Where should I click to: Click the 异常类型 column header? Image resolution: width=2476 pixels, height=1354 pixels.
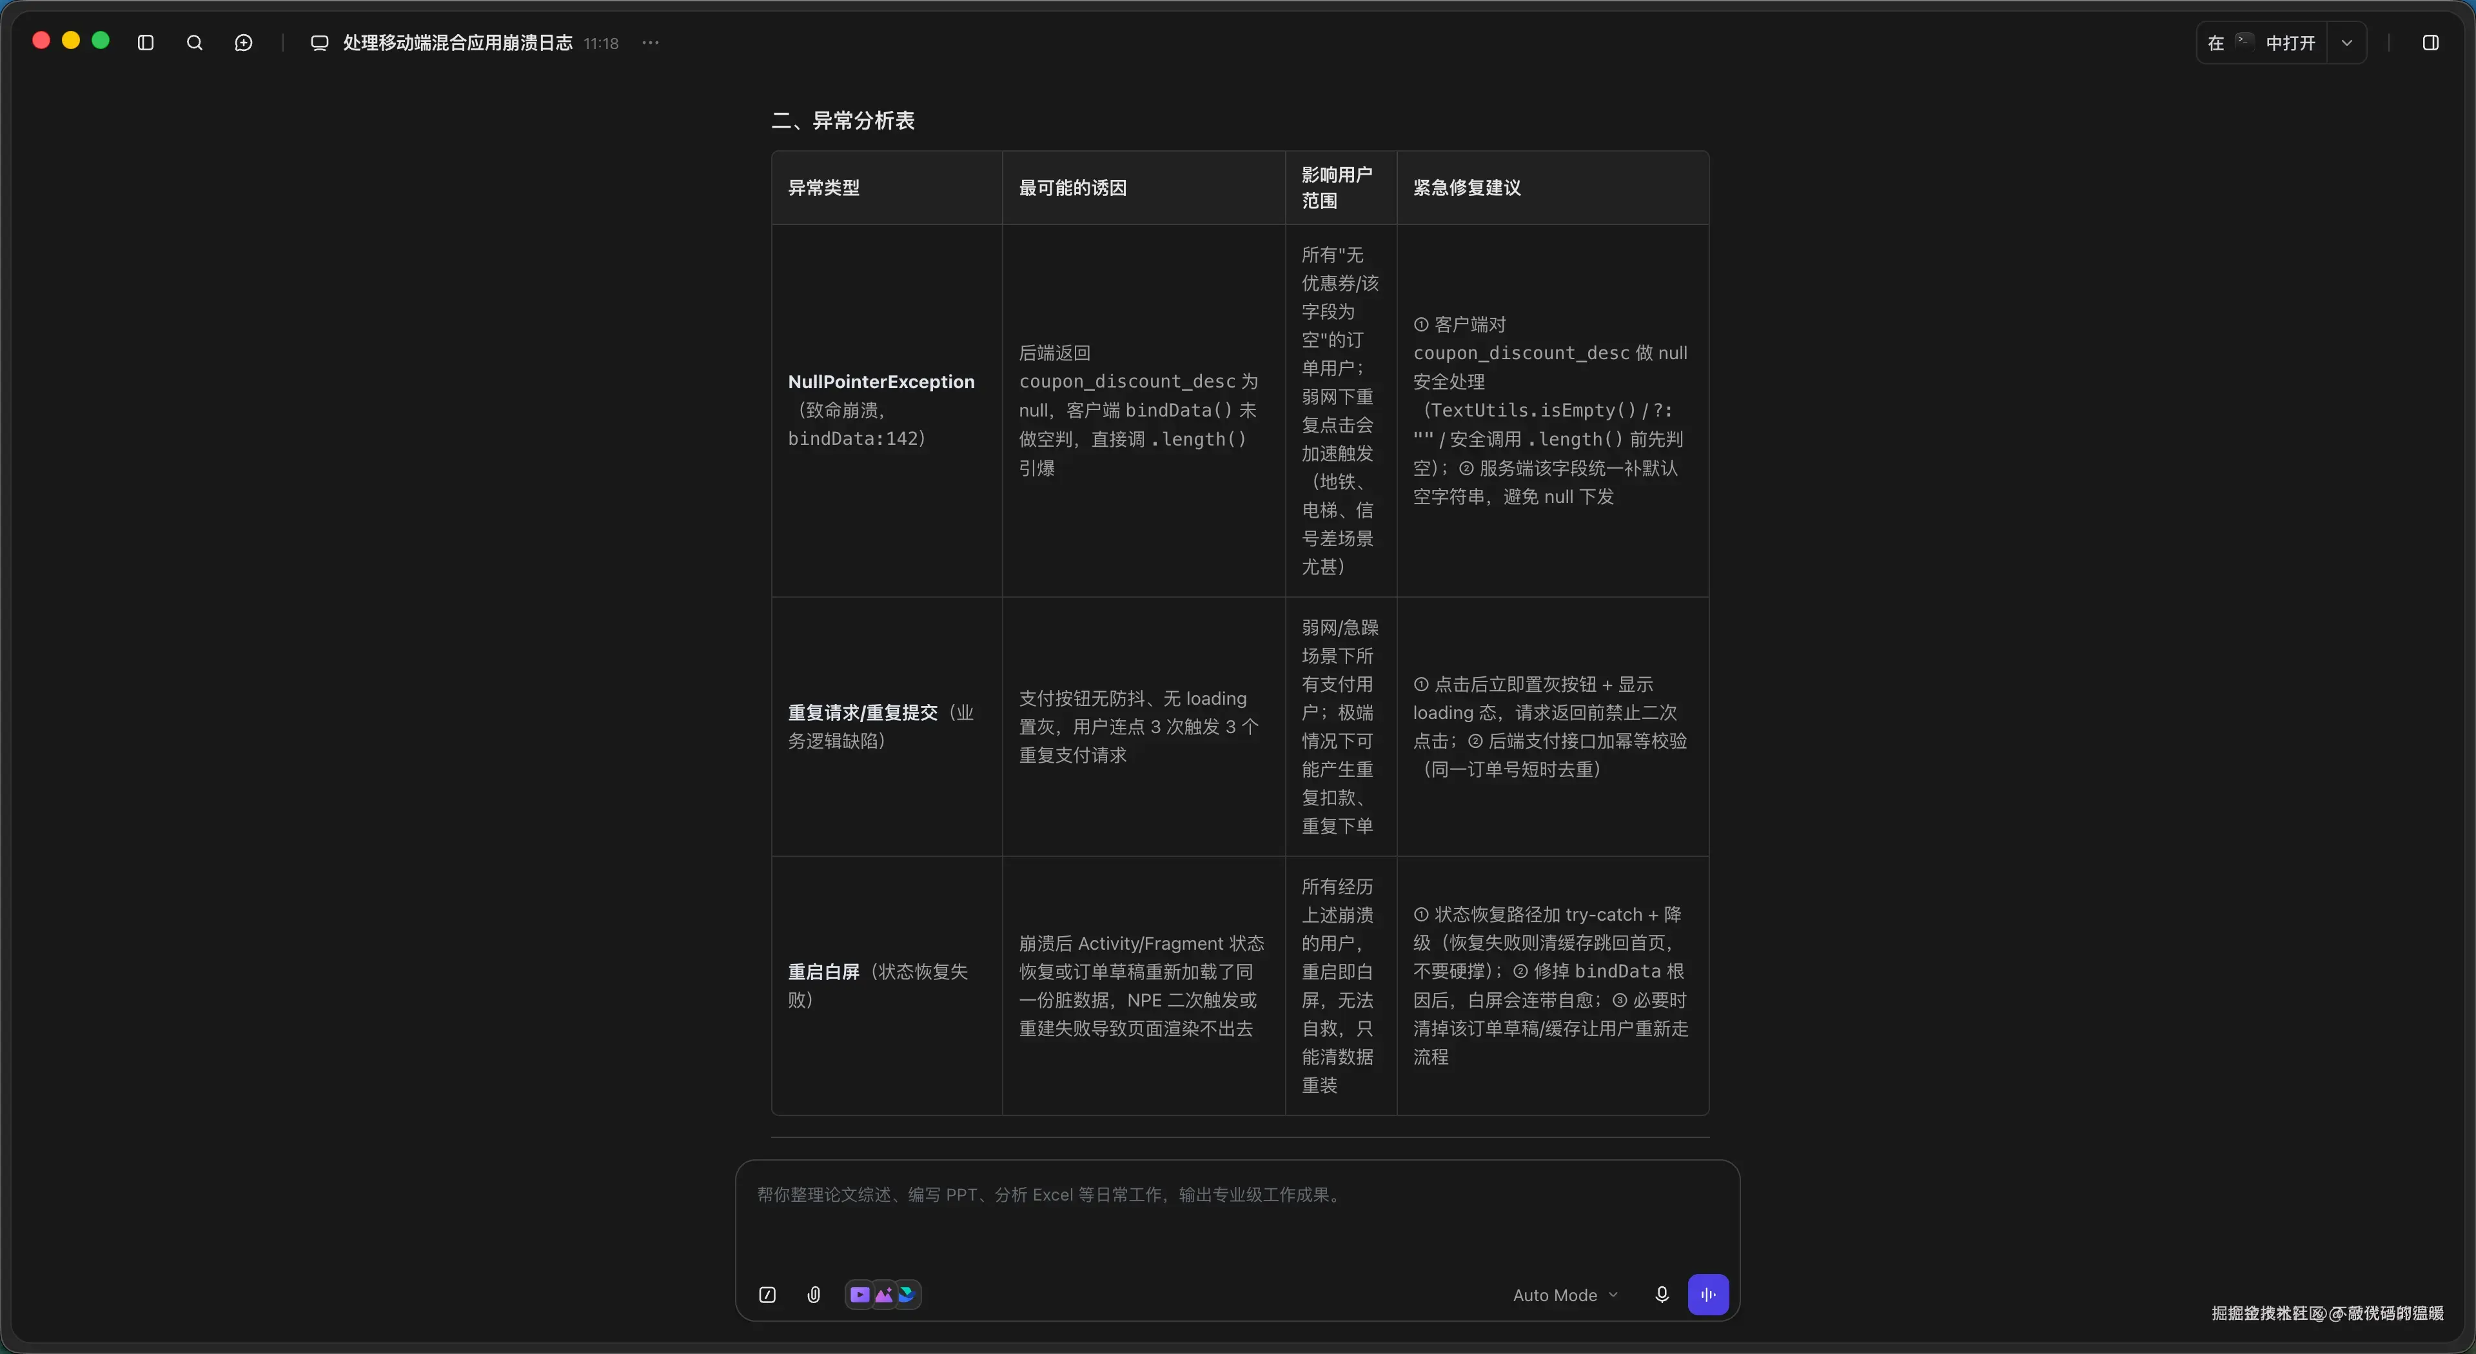point(886,188)
